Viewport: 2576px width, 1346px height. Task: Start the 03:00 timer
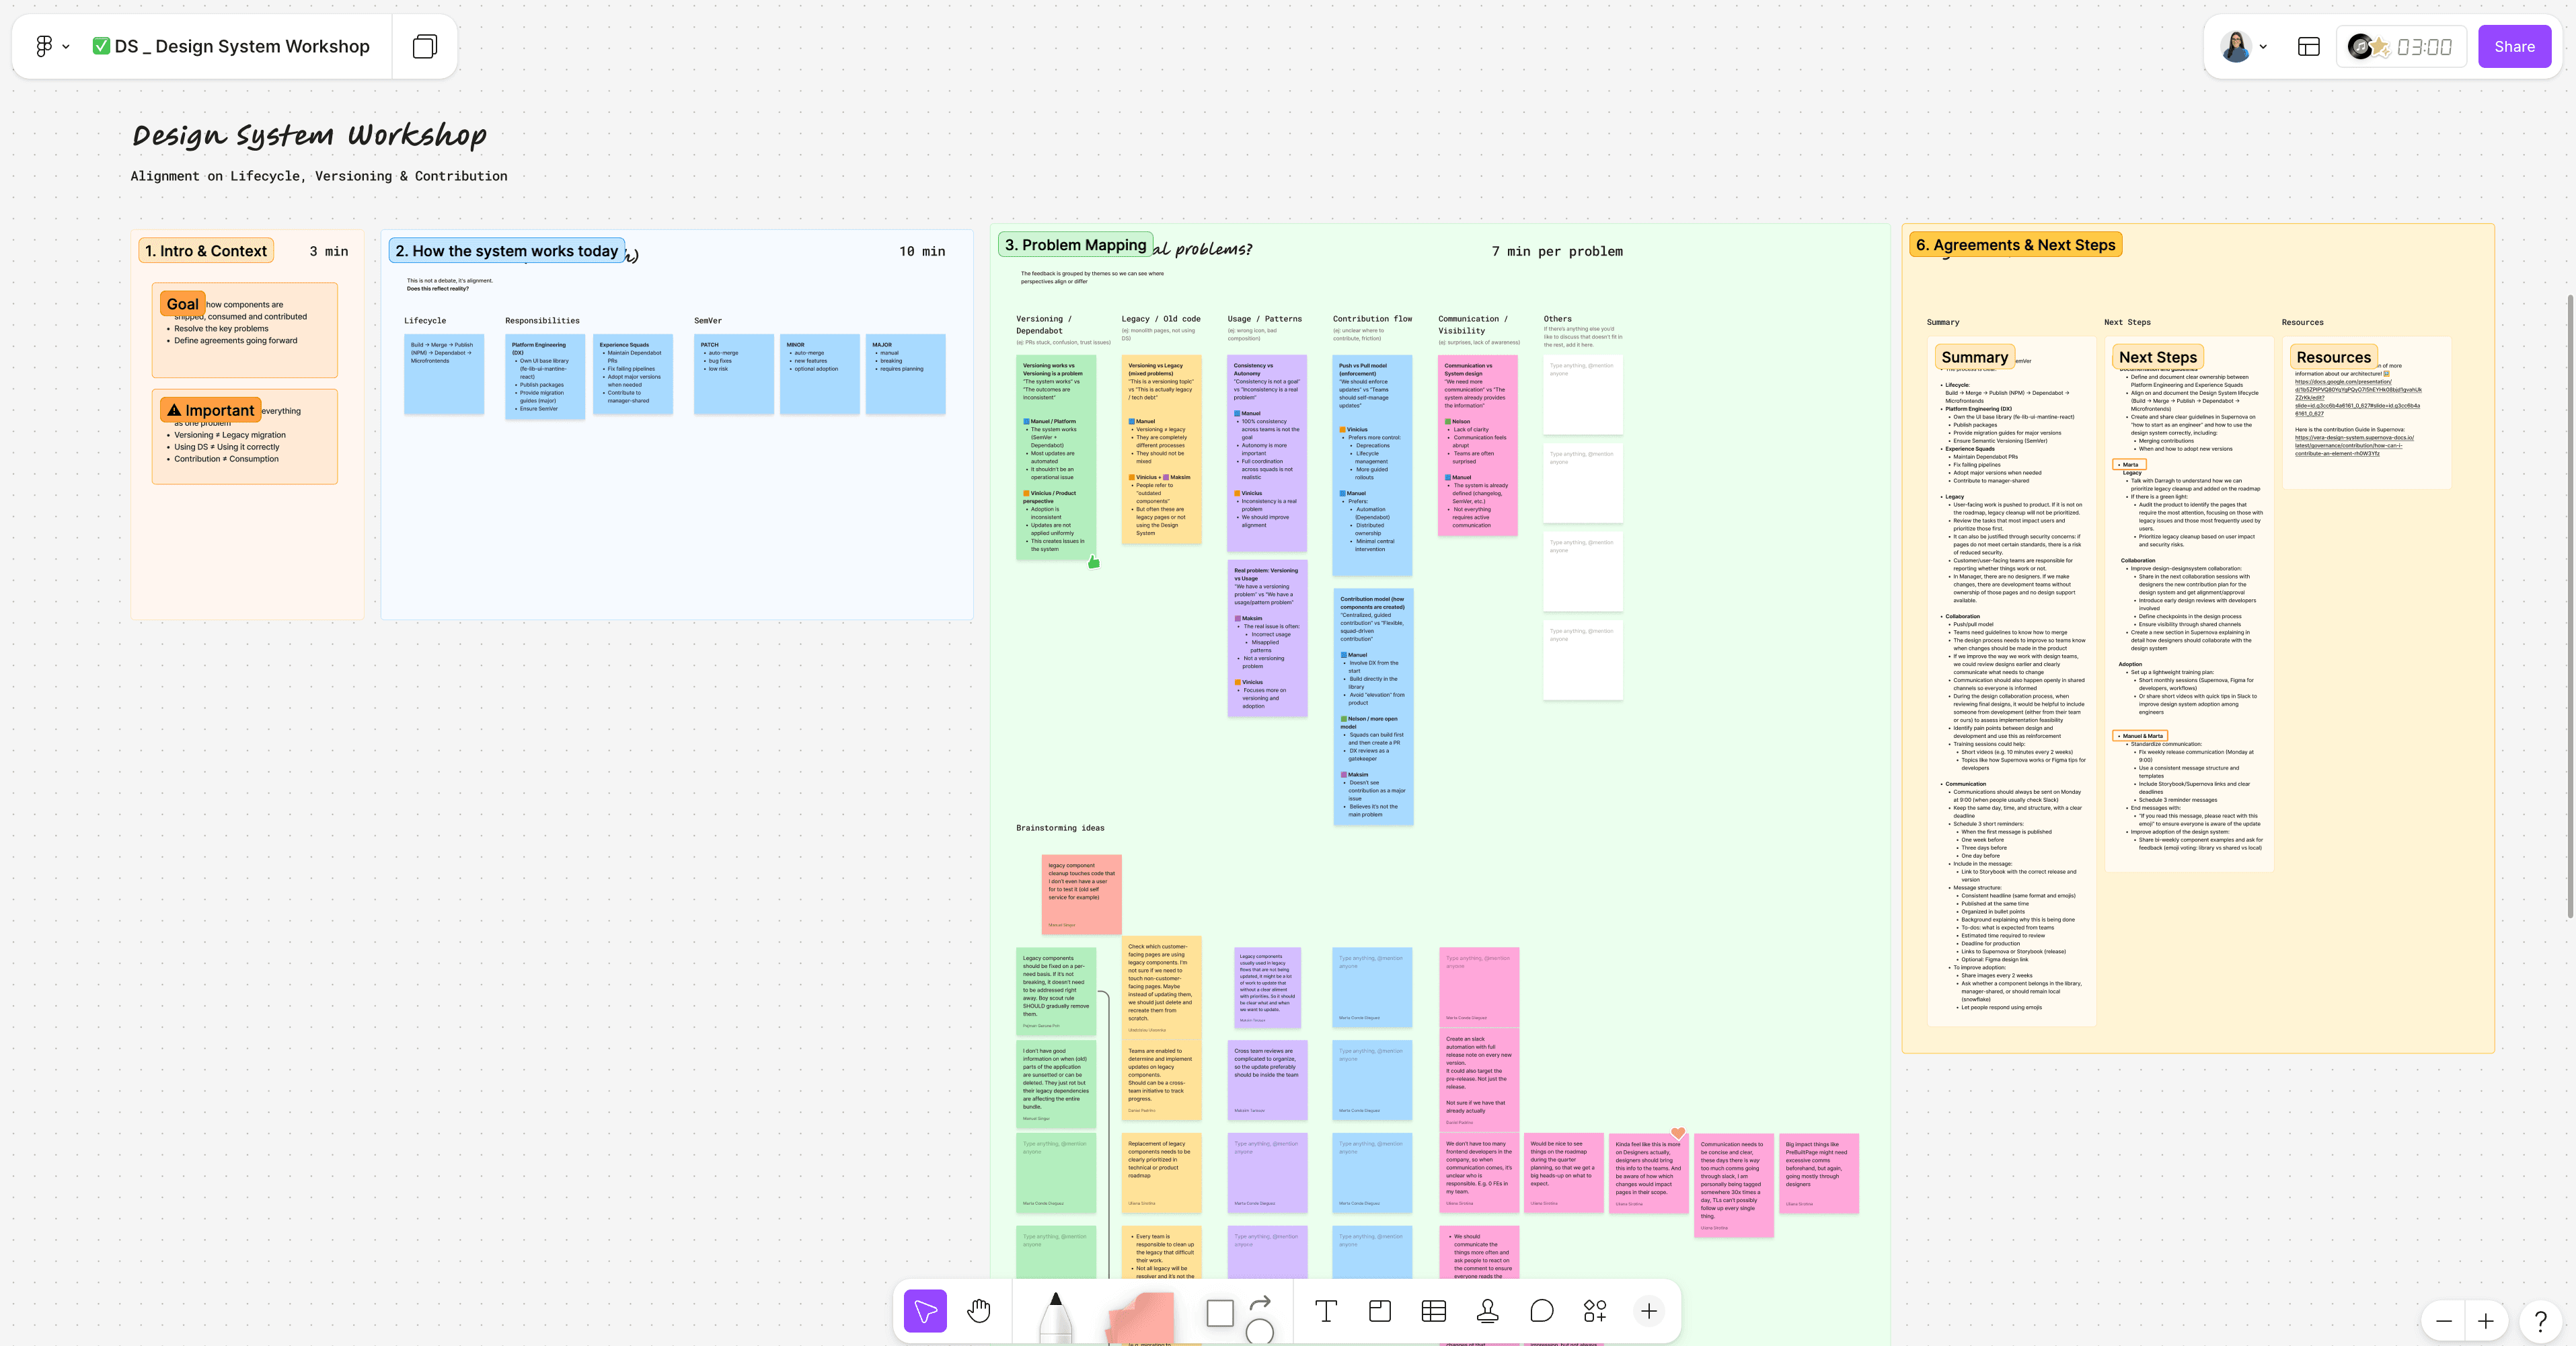2424,47
